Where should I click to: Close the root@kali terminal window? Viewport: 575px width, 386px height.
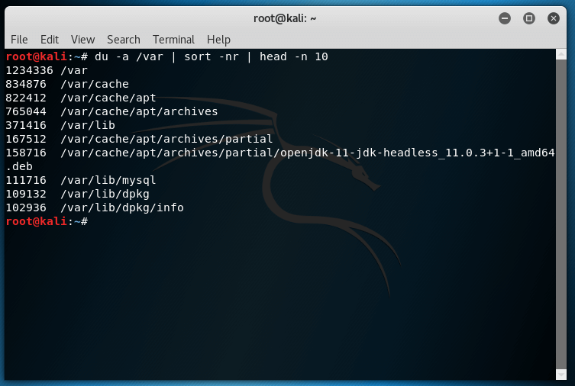554,18
